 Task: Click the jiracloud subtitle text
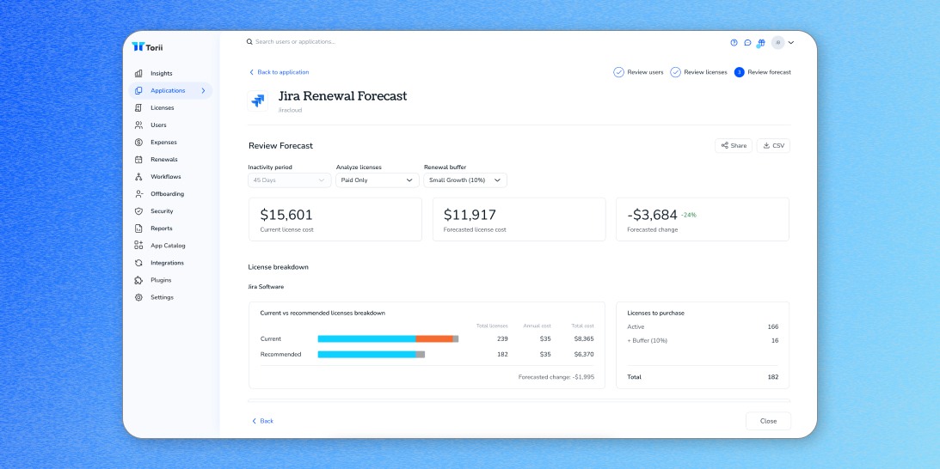coord(290,110)
